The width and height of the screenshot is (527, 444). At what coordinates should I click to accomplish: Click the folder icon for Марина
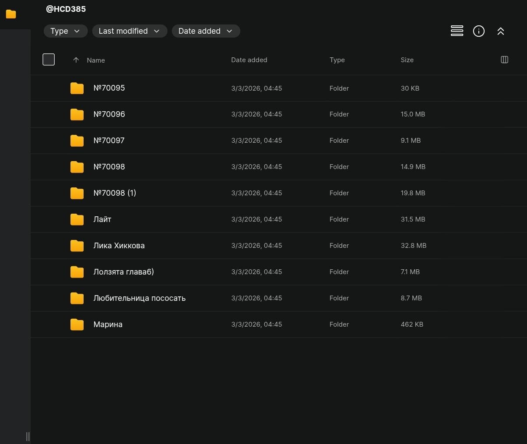pos(77,324)
